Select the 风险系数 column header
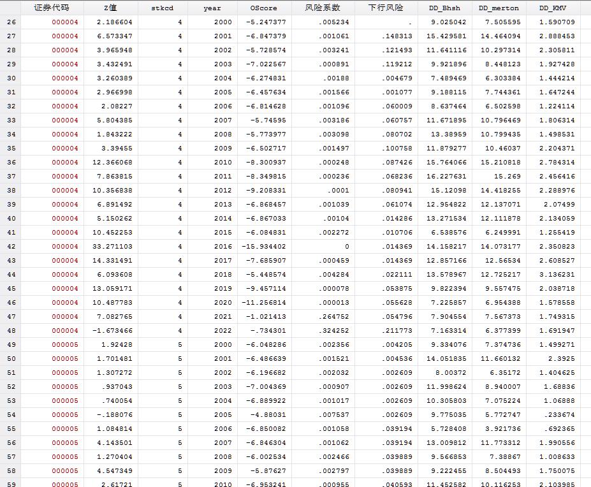Screen dimensions: 591x487 [323, 8]
